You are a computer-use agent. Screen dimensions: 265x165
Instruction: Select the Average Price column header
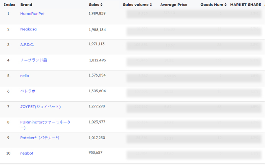click(174, 5)
